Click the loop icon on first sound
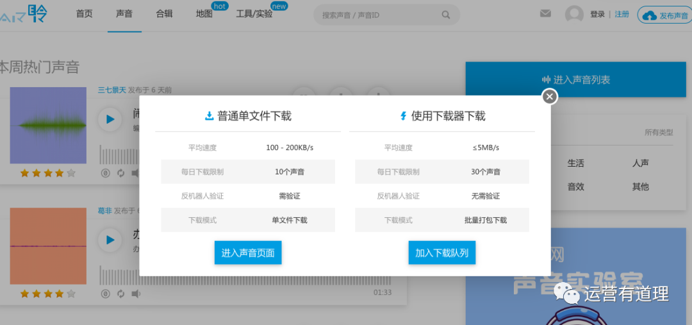This screenshot has width=692, height=325. (x=120, y=173)
